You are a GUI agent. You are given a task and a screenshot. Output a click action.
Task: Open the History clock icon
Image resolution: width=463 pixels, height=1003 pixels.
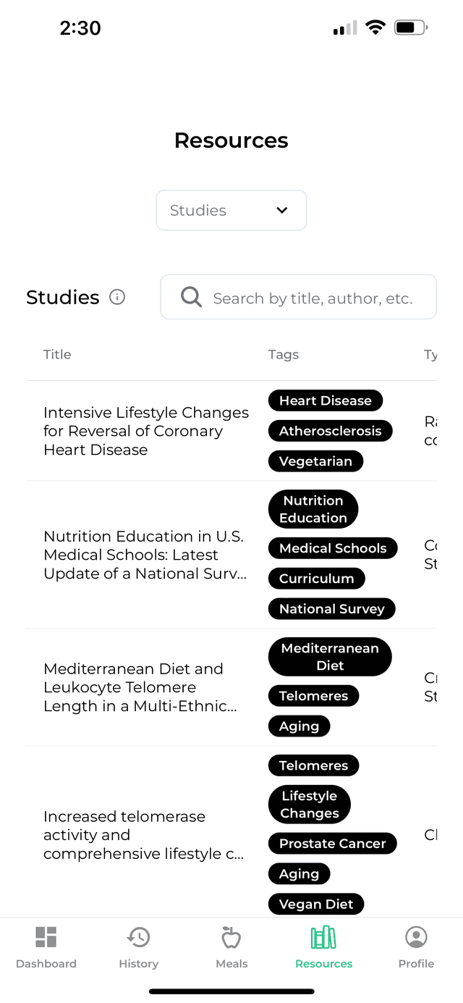pos(138,937)
